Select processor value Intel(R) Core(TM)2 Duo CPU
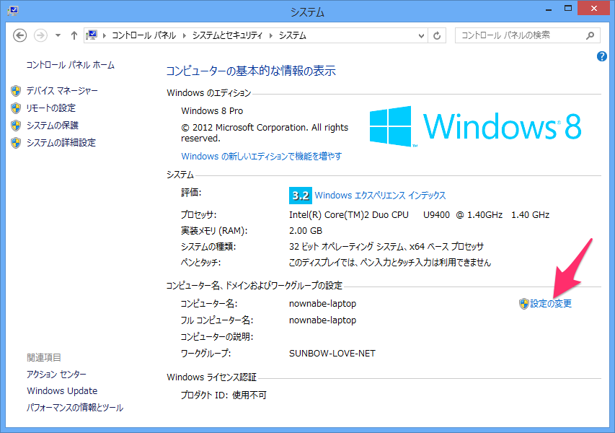 pyautogui.click(x=349, y=215)
